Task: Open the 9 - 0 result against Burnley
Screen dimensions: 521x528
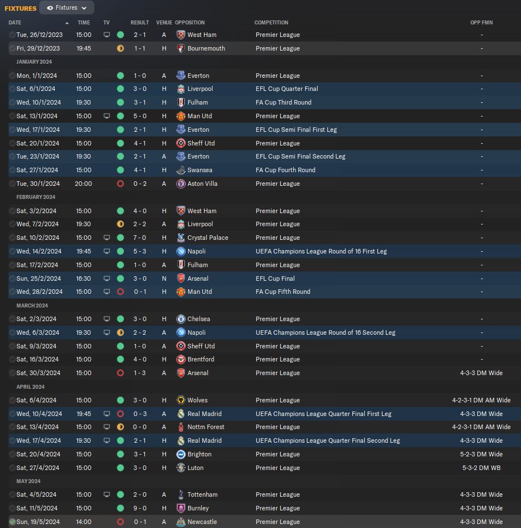Action: [140, 508]
